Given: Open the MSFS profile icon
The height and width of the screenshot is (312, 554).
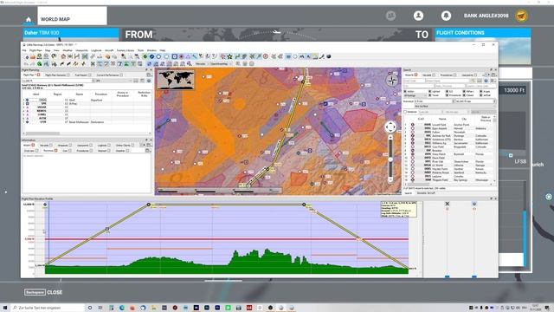Looking at the screenshot, I should (418, 16).
